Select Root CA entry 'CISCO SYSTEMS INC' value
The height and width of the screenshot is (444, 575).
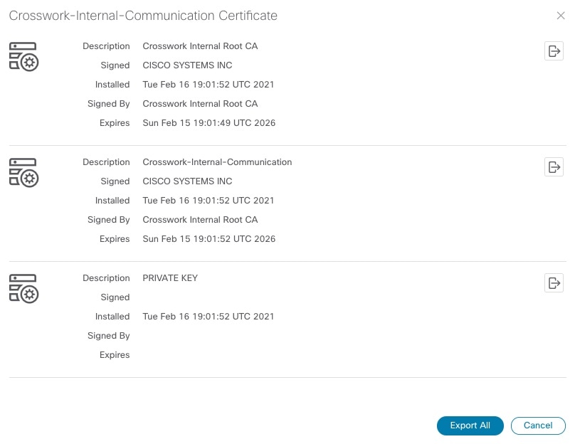click(x=187, y=65)
